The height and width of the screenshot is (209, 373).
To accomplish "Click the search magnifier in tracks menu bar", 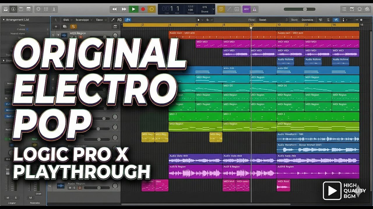I will pyautogui.click(x=56, y=20).
